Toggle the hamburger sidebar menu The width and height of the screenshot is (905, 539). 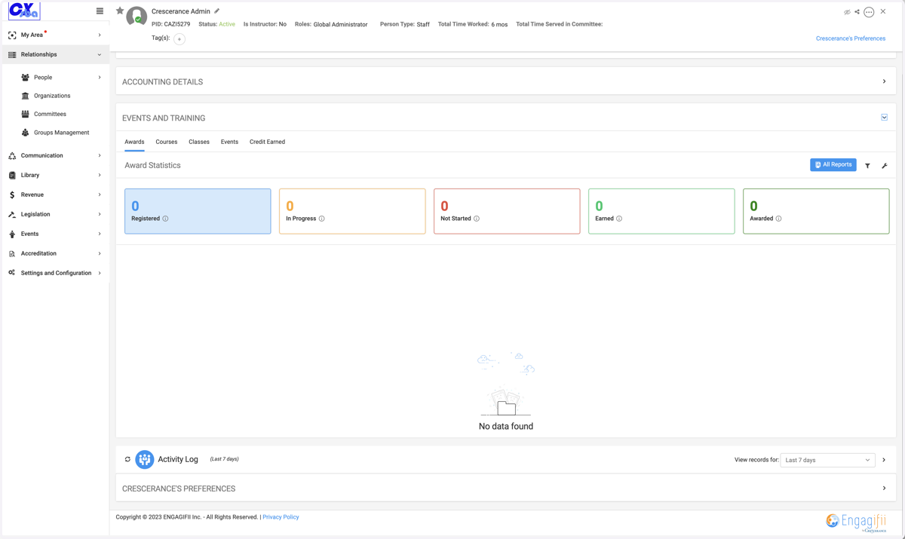point(100,11)
